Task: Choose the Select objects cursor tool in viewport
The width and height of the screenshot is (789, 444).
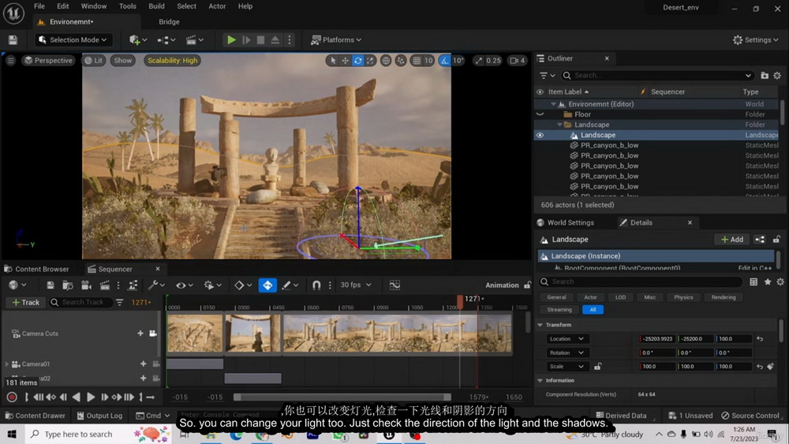Action: coord(333,61)
